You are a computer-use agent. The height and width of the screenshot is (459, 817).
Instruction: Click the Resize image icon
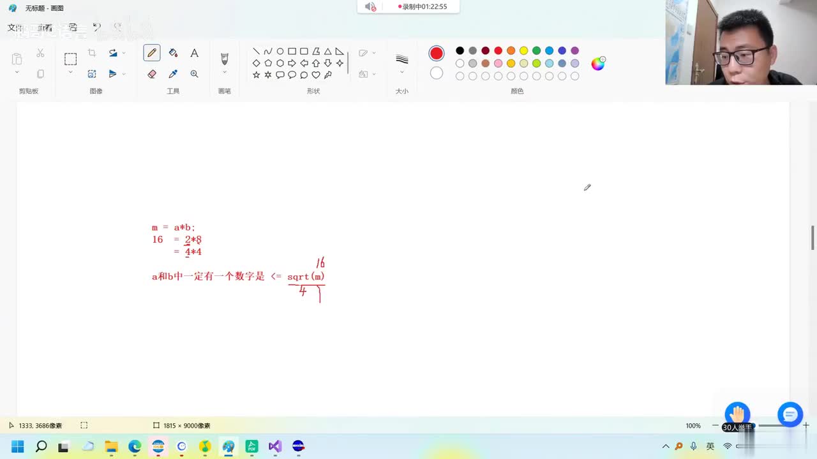[x=92, y=74]
